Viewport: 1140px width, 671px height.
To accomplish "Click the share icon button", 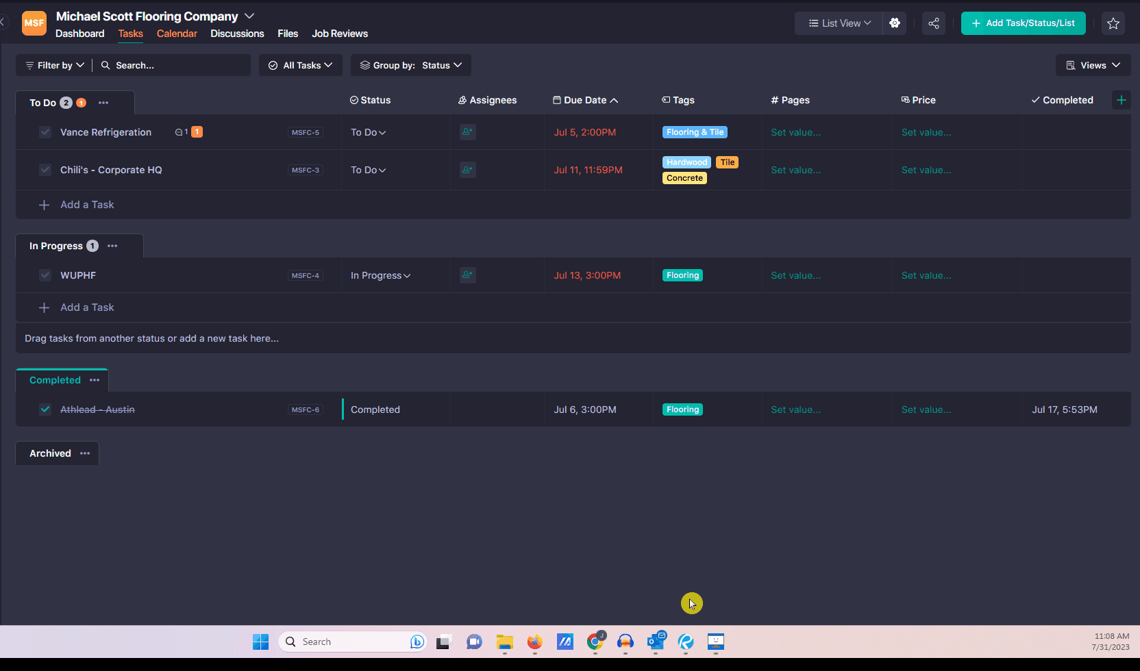I will (x=934, y=23).
